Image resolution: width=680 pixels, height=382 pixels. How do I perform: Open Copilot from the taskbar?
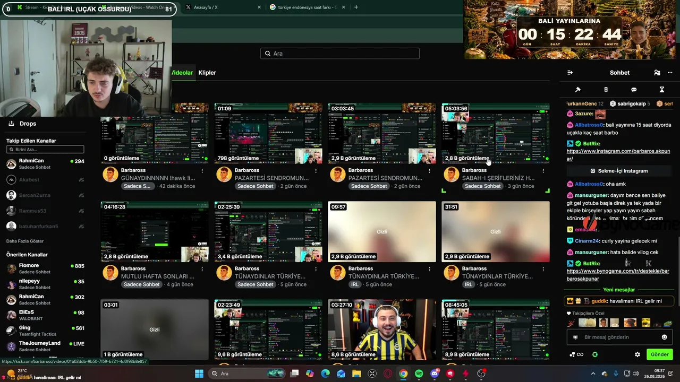click(310, 374)
